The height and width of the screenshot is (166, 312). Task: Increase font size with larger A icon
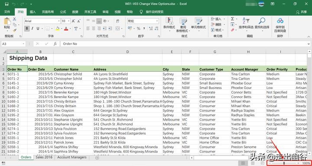tap(73, 21)
